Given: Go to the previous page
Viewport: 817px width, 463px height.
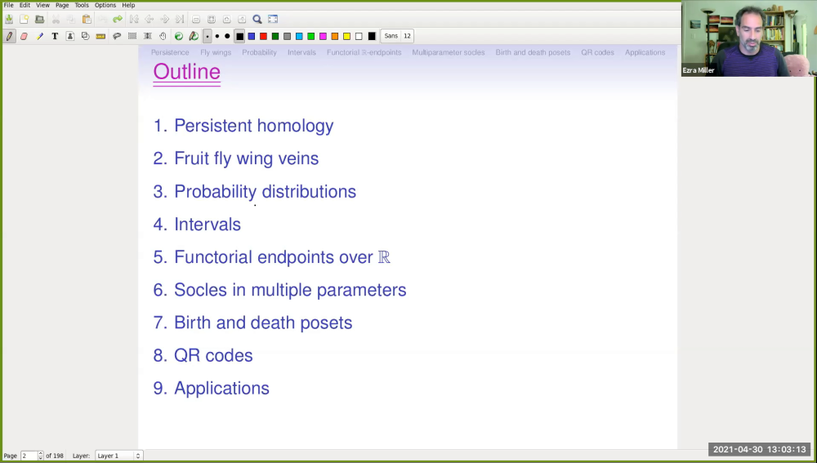Looking at the screenshot, I should 149,20.
